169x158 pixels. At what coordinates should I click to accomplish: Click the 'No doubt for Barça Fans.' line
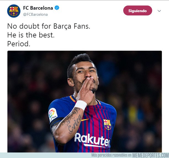(49, 26)
